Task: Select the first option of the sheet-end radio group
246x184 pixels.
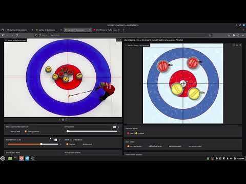Action: point(71,144)
